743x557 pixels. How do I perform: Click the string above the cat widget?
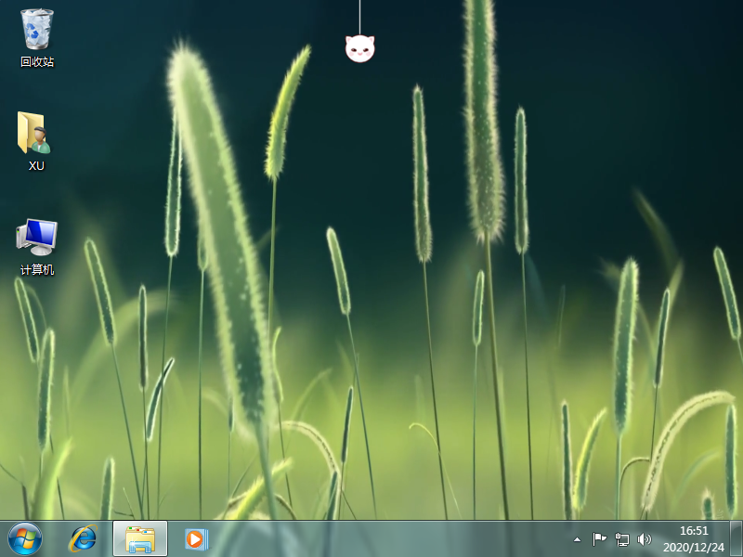click(359, 15)
